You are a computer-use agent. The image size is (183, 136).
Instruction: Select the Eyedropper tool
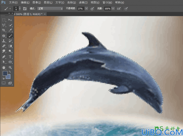(10, 30)
